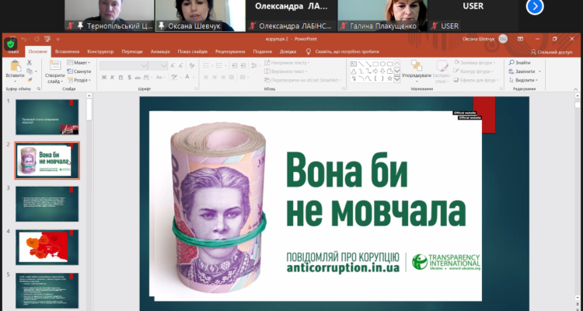Image resolution: width=583 pixels, height=311 pixels.
Task: Open the font name combo box
Action: [x=124, y=66]
